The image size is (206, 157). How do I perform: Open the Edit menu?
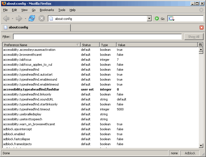[x=14, y=10]
